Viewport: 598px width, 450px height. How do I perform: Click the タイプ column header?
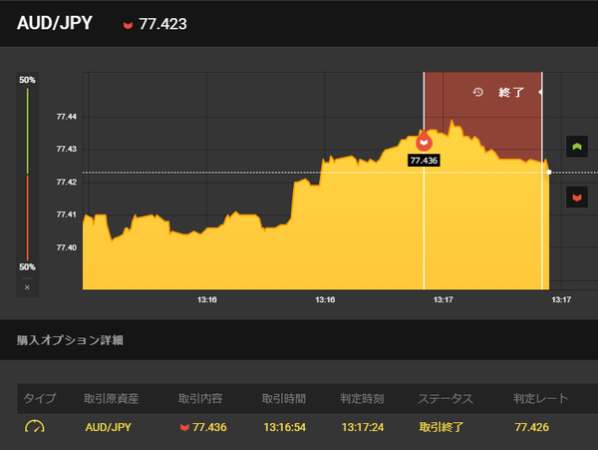pyautogui.click(x=39, y=398)
